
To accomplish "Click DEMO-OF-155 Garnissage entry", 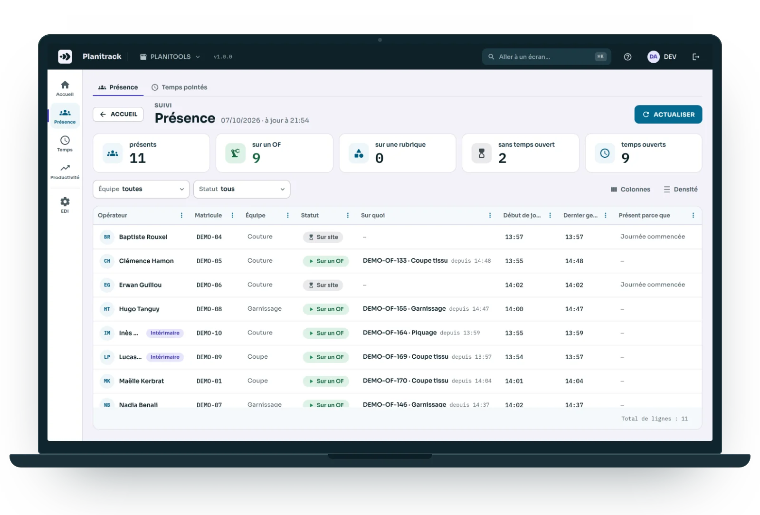I will click(404, 309).
